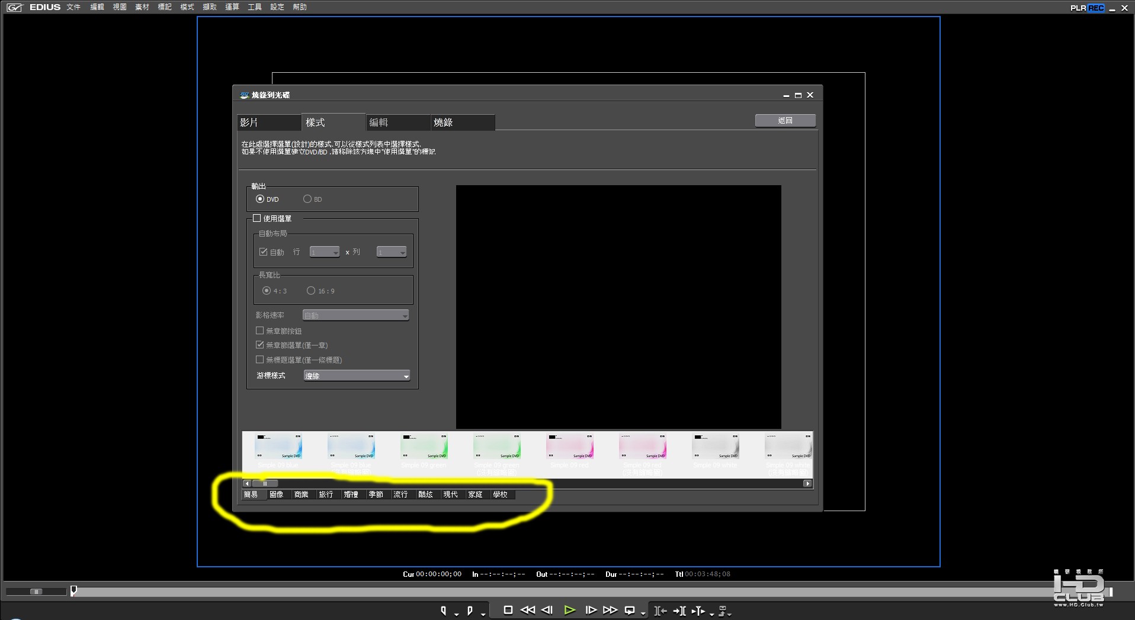The image size is (1135, 620).
Task: Toggle the 無章節選單(僅一章) checkbox
Action: (x=259, y=345)
